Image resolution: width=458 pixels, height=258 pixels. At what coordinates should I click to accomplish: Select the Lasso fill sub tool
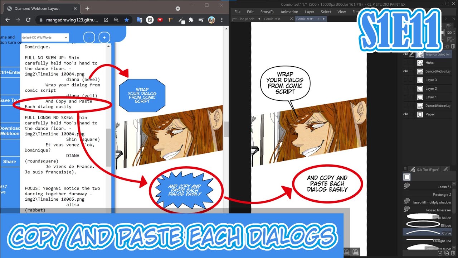428,187
